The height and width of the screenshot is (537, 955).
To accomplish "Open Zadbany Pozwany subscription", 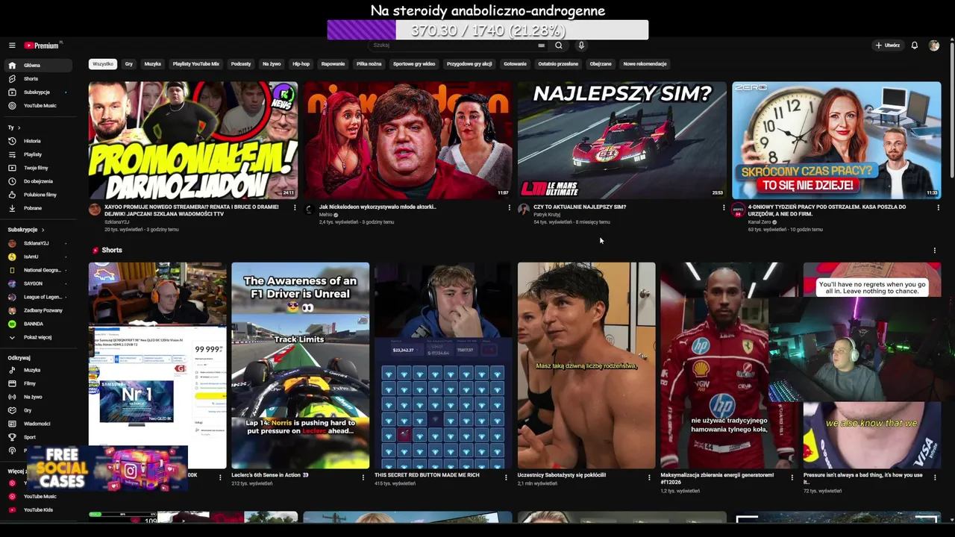I will [x=40, y=310].
